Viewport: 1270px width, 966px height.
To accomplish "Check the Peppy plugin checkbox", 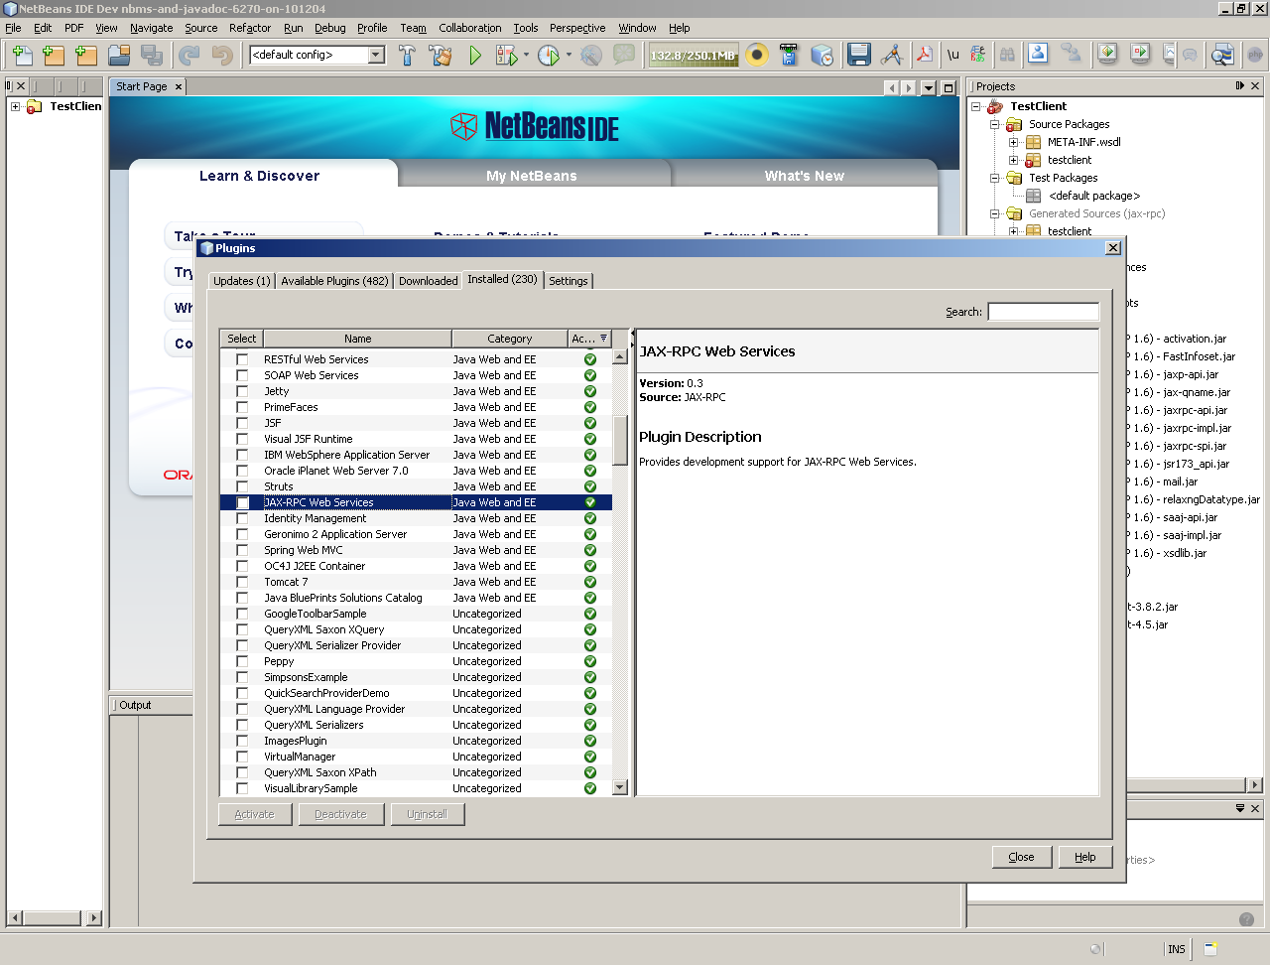I will pos(242,661).
